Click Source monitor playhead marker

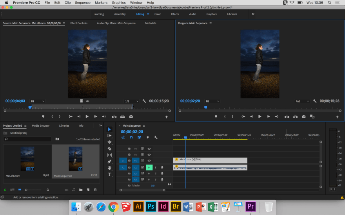coord(30,107)
